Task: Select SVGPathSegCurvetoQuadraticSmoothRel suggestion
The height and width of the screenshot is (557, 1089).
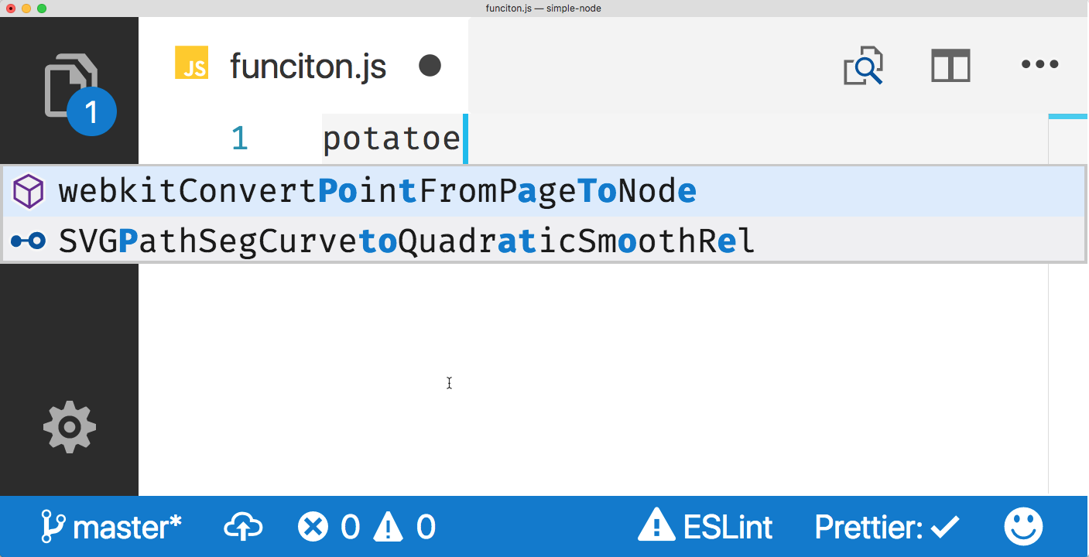Action: (x=406, y=241)
